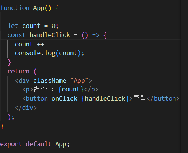The height and width of the screenshot is (153, 188).
Task: Click the onClick attribute
Action: point(64,99)
